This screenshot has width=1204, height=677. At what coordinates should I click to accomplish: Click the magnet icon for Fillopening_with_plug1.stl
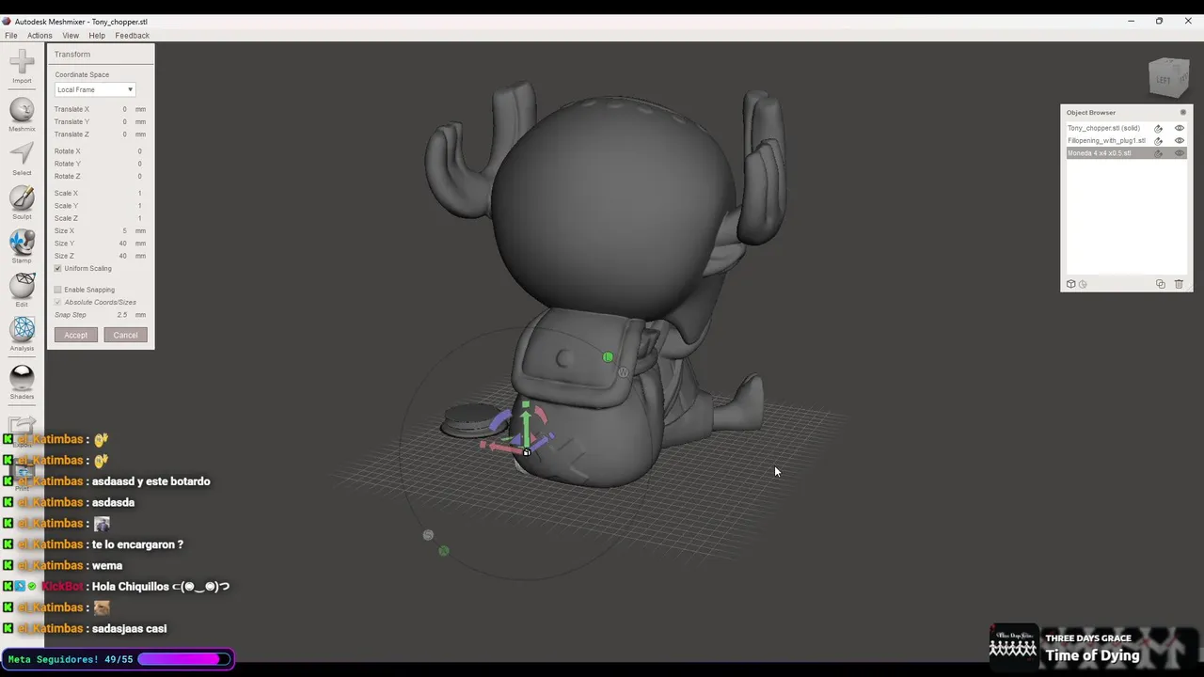(1159, 141)
